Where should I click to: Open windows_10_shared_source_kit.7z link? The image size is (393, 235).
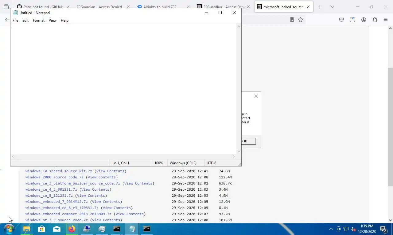59,171
